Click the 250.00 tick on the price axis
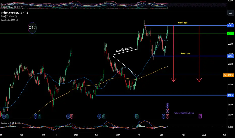235x138 pixels. pos(231,85)
